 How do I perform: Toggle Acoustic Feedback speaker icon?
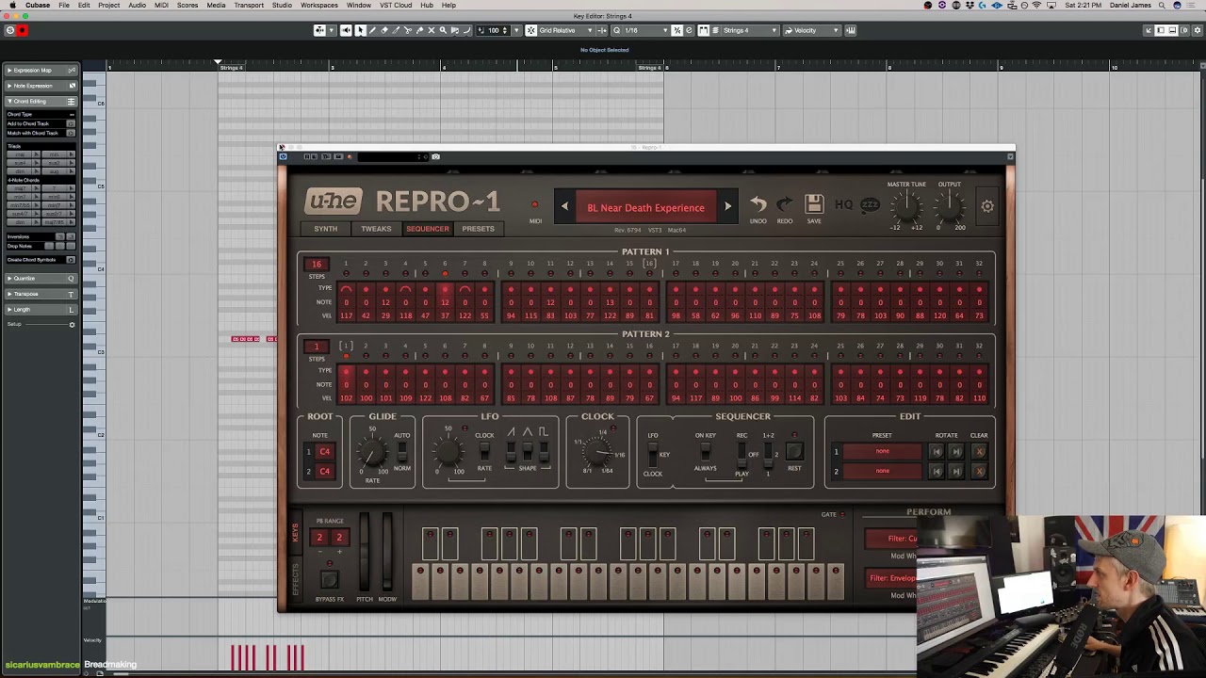click(347, 30)
